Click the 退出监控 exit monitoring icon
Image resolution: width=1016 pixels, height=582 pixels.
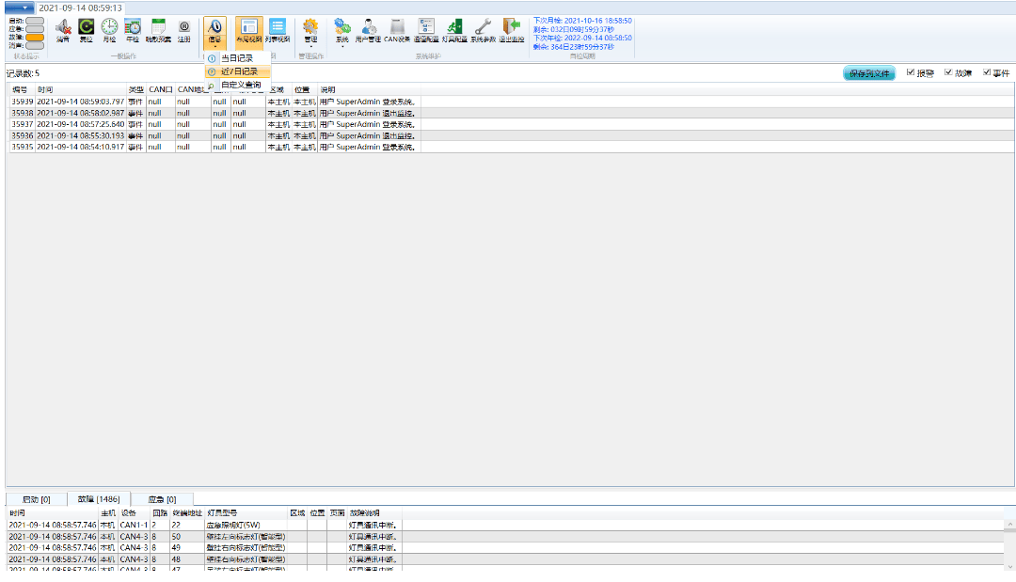(x=511, y=30)
